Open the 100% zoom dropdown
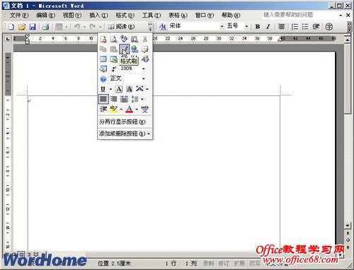Image resolution: width=354 pixels, height=270 pixels. (x=144, y=69)
